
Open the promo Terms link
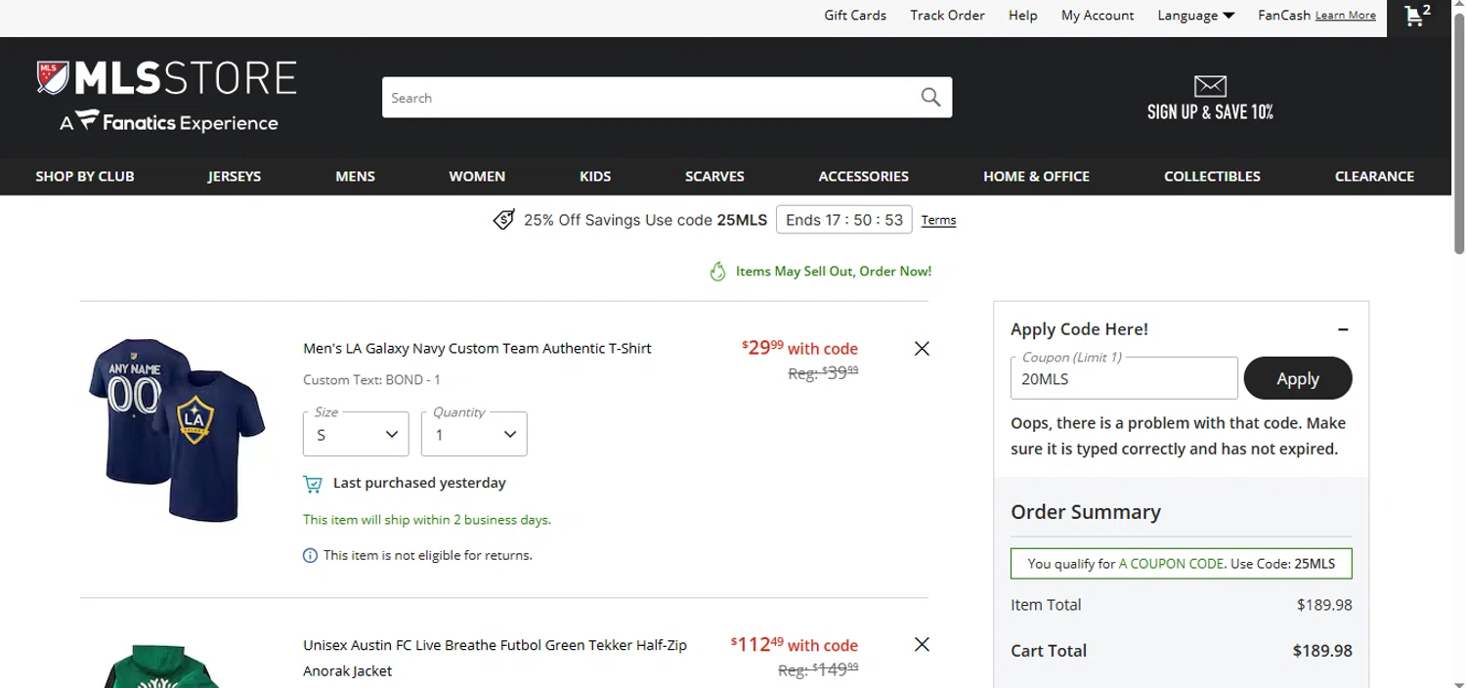[938, 221]
